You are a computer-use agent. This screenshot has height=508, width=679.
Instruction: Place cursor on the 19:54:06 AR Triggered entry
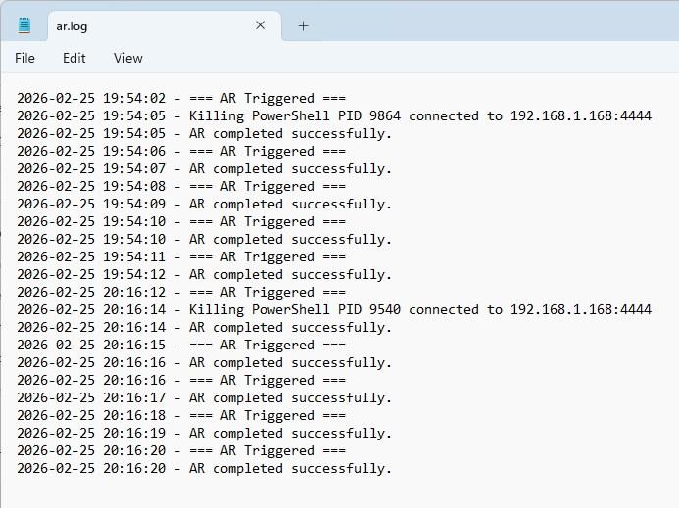point(181,151)
